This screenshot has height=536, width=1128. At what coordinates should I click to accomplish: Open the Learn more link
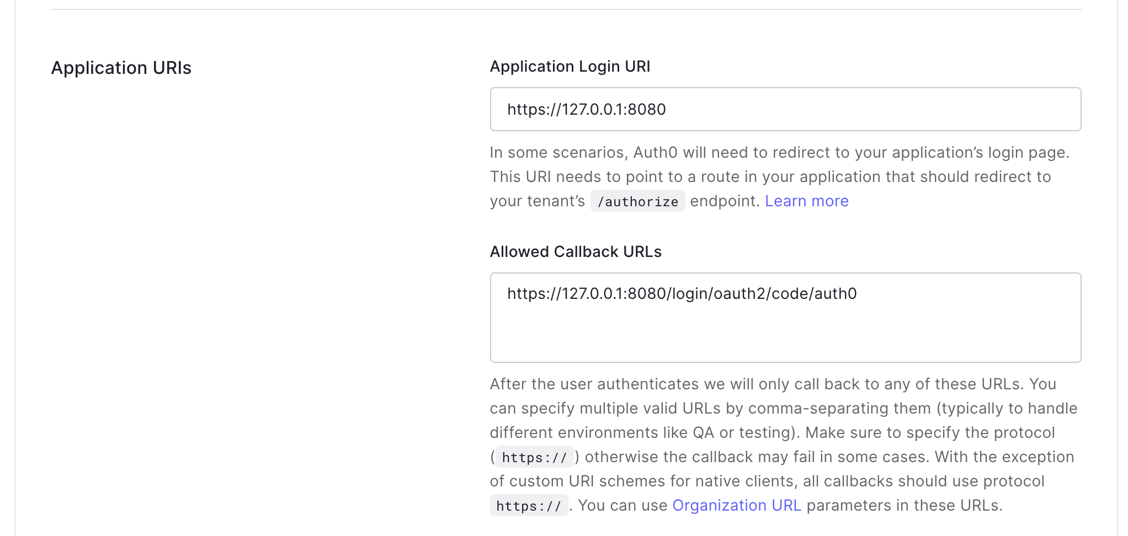pyautogui.click(x=806, y=201)
